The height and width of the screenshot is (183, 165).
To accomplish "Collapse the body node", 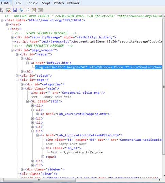I will 7,29.
